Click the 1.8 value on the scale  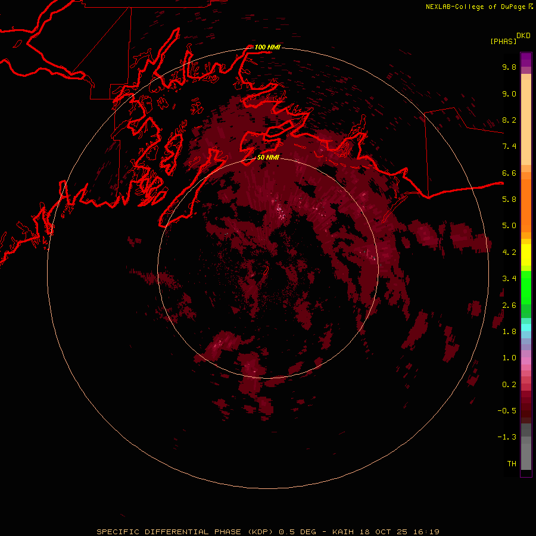[x=509, y=332]
